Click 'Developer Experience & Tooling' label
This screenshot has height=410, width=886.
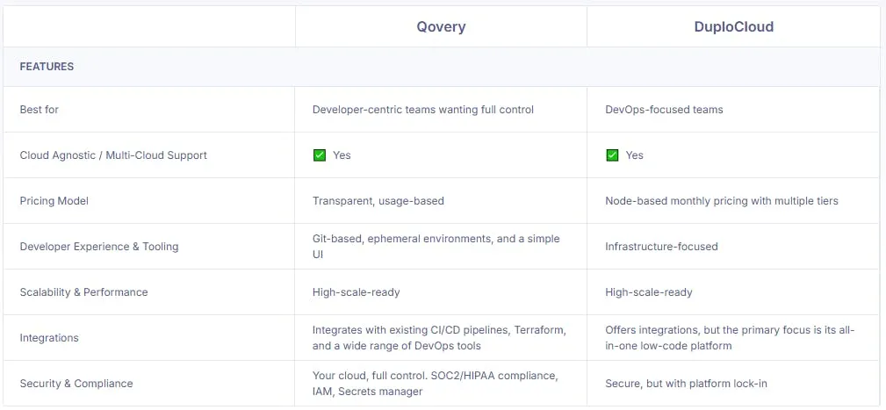coord(99,247)
